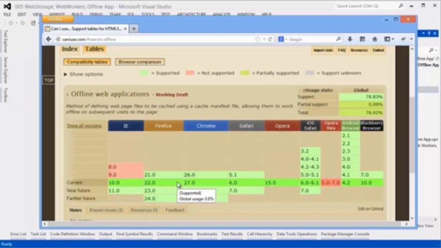Click the Embed button
Viewport: 441px width, 248px height.
378,50
